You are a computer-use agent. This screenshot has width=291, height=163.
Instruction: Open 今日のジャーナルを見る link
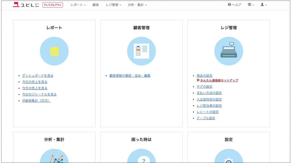point(39,94)
